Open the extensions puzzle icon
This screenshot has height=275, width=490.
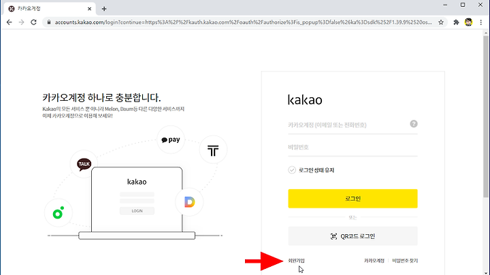pos(456,22)
